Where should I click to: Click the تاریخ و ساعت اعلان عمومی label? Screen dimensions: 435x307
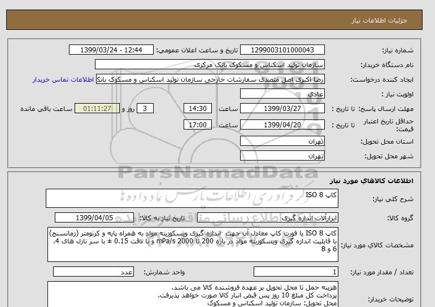197,50
